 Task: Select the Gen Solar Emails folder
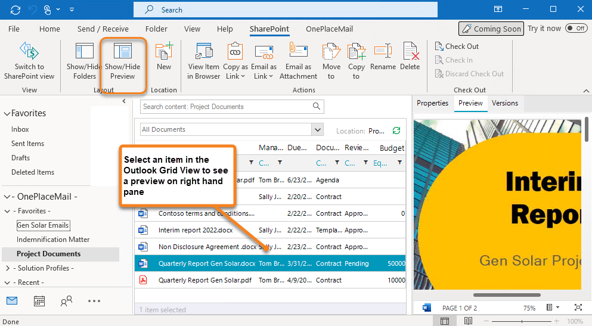click(x=43, y=225)
